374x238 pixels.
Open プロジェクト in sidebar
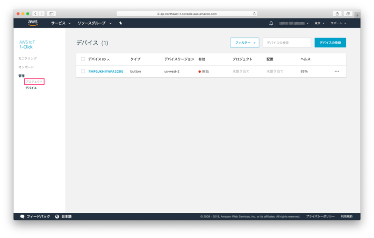[x=34, y=82]
